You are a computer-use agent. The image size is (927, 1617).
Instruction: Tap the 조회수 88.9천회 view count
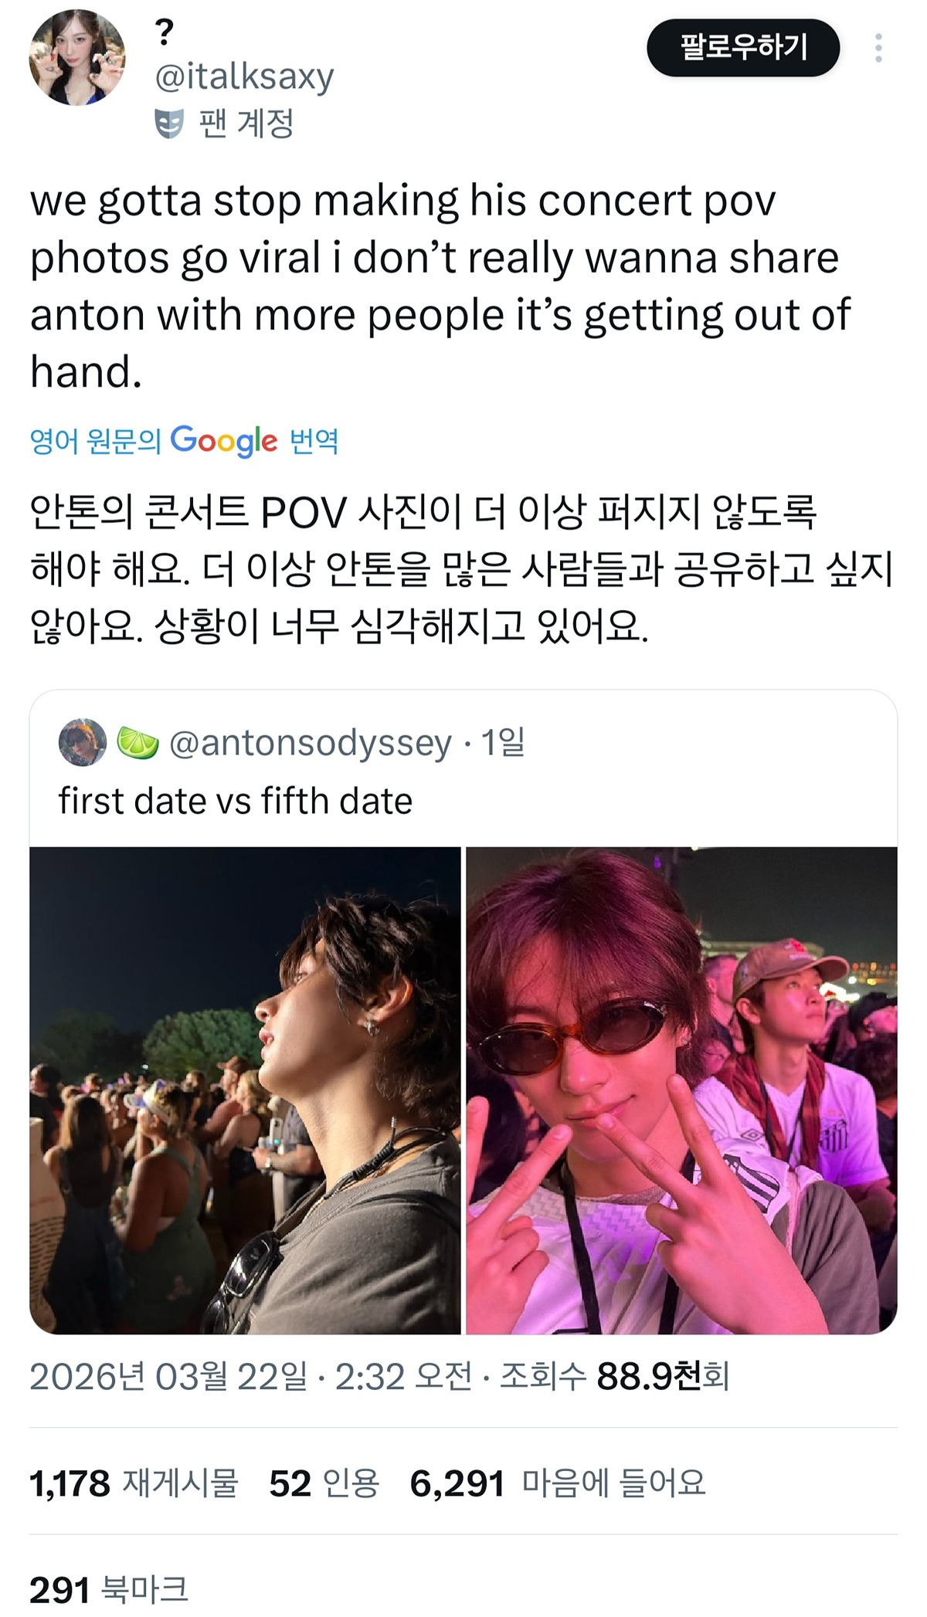[615, 1375]
